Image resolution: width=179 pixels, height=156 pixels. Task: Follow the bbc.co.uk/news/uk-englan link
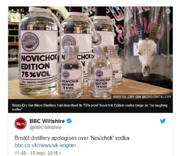(48, 145)
